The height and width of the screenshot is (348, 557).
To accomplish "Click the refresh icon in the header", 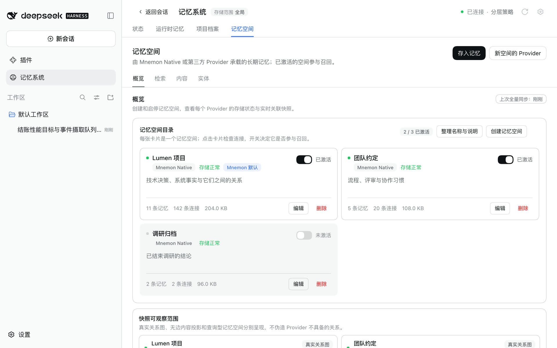I will [x=525, y=12].
